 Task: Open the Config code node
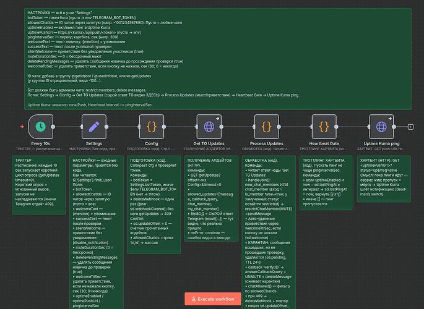pos(152,127)
